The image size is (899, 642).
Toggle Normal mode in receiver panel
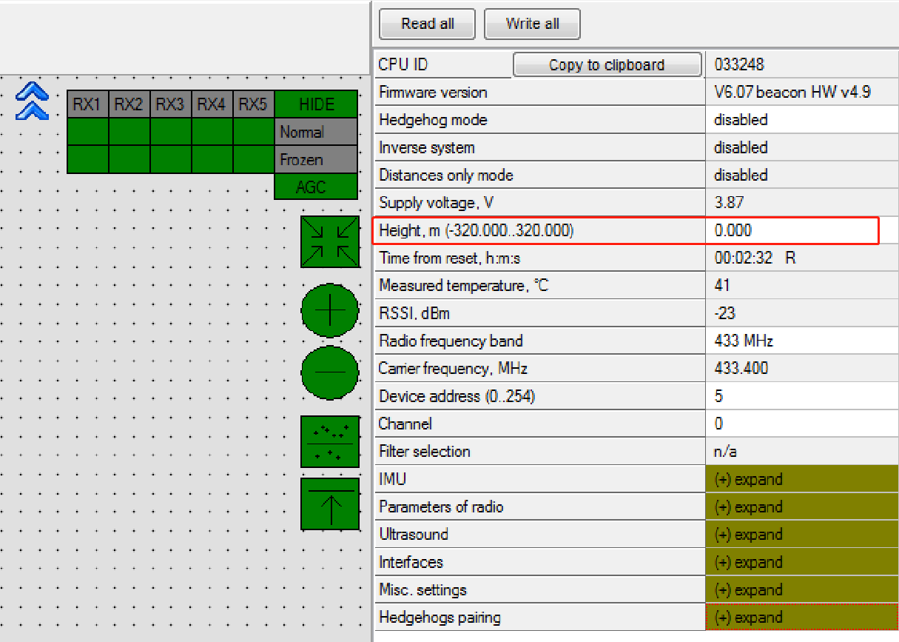pos(316,133)
